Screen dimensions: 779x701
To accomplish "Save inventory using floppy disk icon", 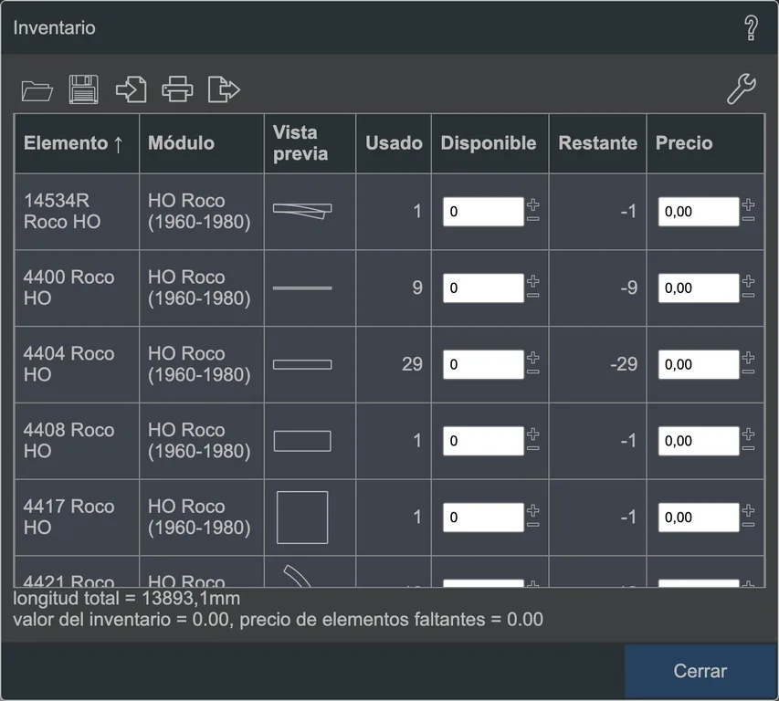I will (x=83, y=89).
